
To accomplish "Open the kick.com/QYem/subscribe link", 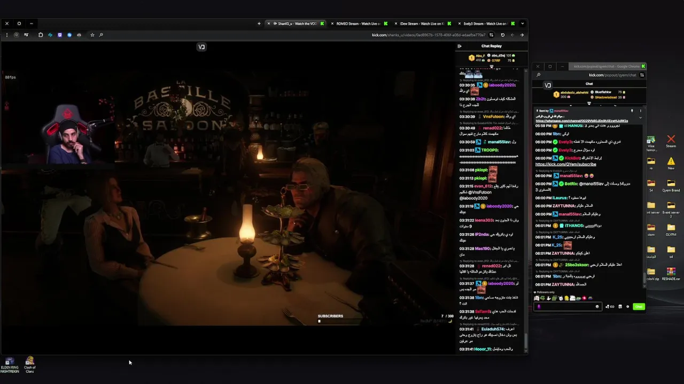I will tap(565, 164).
